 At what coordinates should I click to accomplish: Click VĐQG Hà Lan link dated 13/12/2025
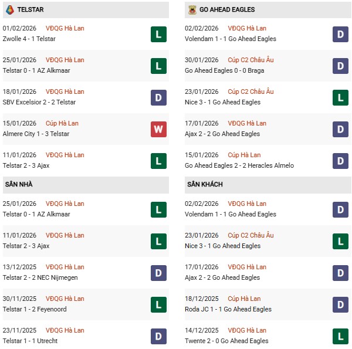click(65, 267)
